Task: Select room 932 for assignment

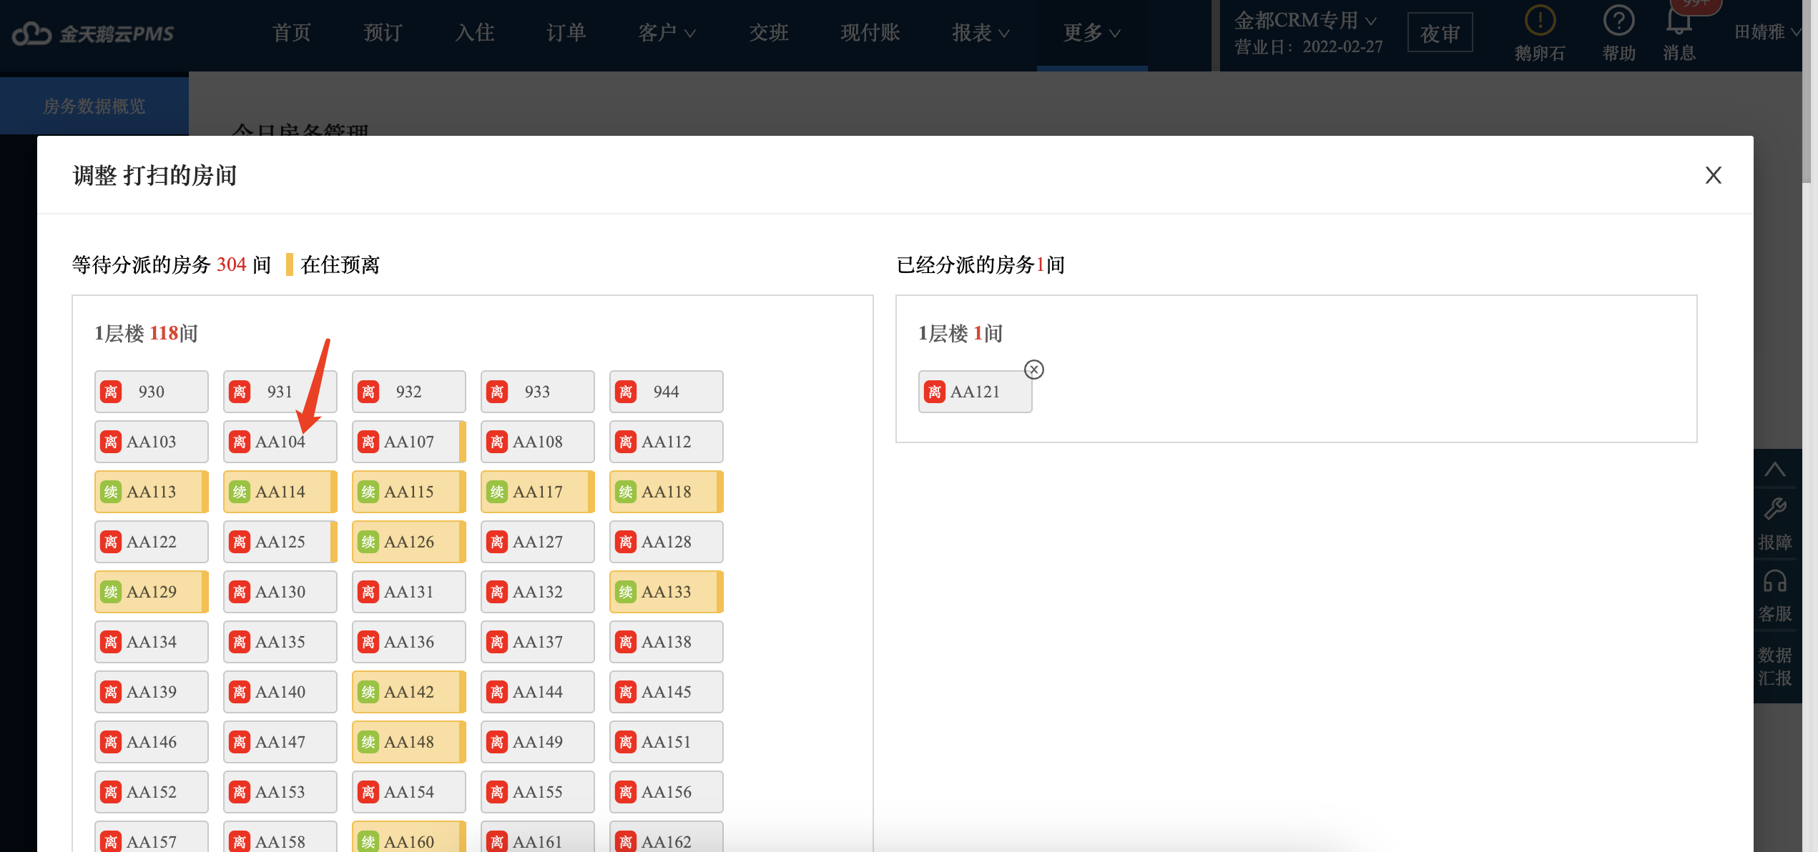Action: [409, 392]
